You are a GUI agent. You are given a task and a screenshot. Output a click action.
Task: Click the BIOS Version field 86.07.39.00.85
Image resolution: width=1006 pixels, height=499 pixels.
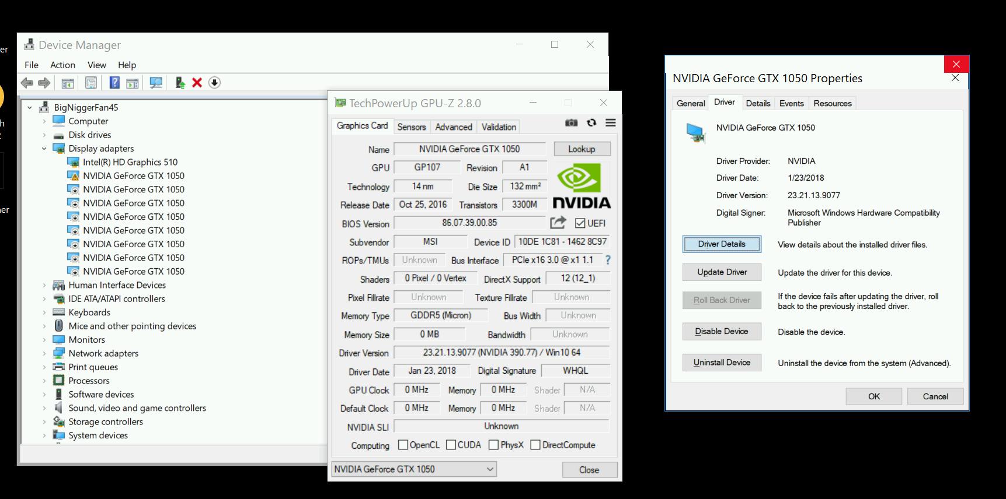(x=469, y=223)
